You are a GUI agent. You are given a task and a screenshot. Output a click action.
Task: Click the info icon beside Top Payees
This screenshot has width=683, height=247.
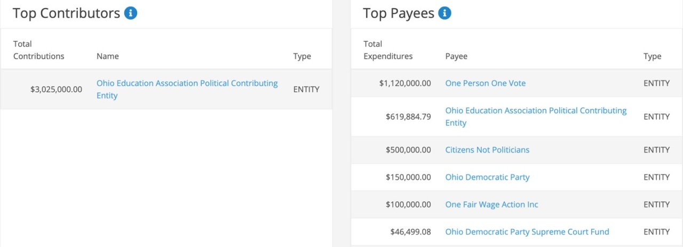[x=444, y=13]
